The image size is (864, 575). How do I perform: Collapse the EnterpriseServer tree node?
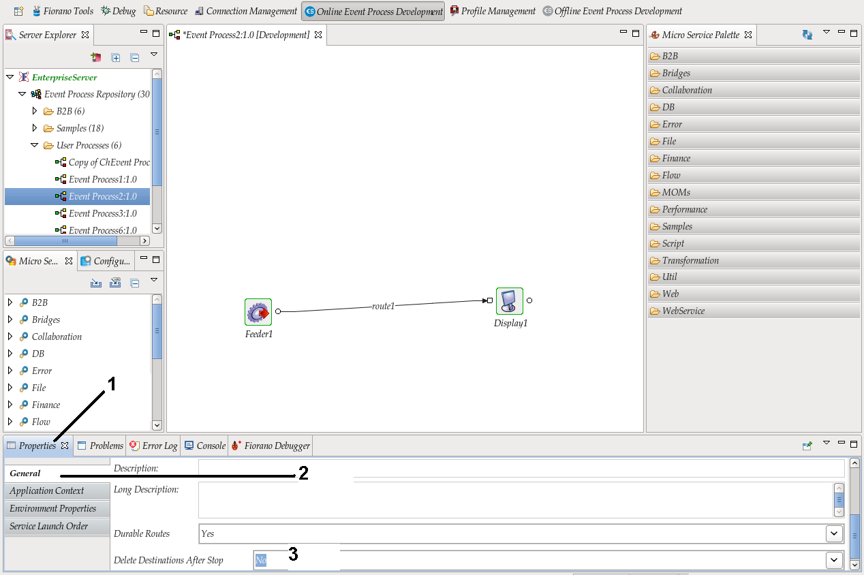click(10, 77)
